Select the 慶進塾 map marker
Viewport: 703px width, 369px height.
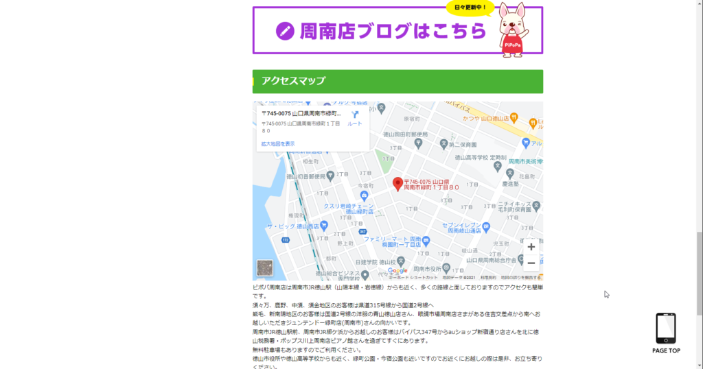510,174
